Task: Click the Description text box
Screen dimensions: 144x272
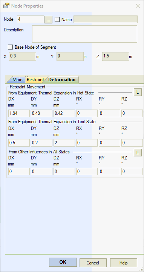Action: (85, 34)
